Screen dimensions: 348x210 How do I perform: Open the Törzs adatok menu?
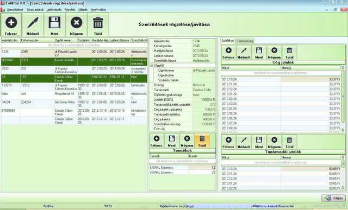coord(35,10)
